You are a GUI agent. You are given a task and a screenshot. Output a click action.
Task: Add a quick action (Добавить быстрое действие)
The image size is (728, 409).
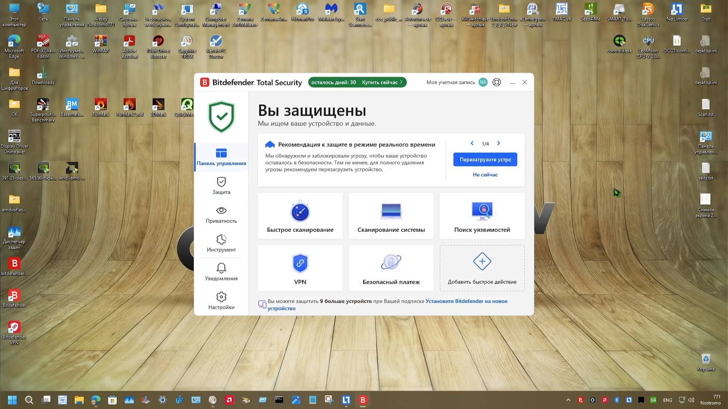[x=482, y=268]
